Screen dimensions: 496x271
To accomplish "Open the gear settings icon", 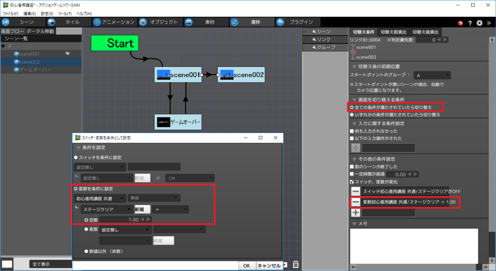I will 480,23.
